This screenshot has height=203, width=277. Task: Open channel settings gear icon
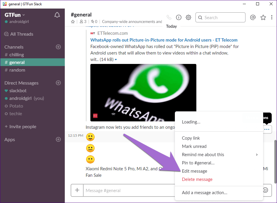coord(188,17)
